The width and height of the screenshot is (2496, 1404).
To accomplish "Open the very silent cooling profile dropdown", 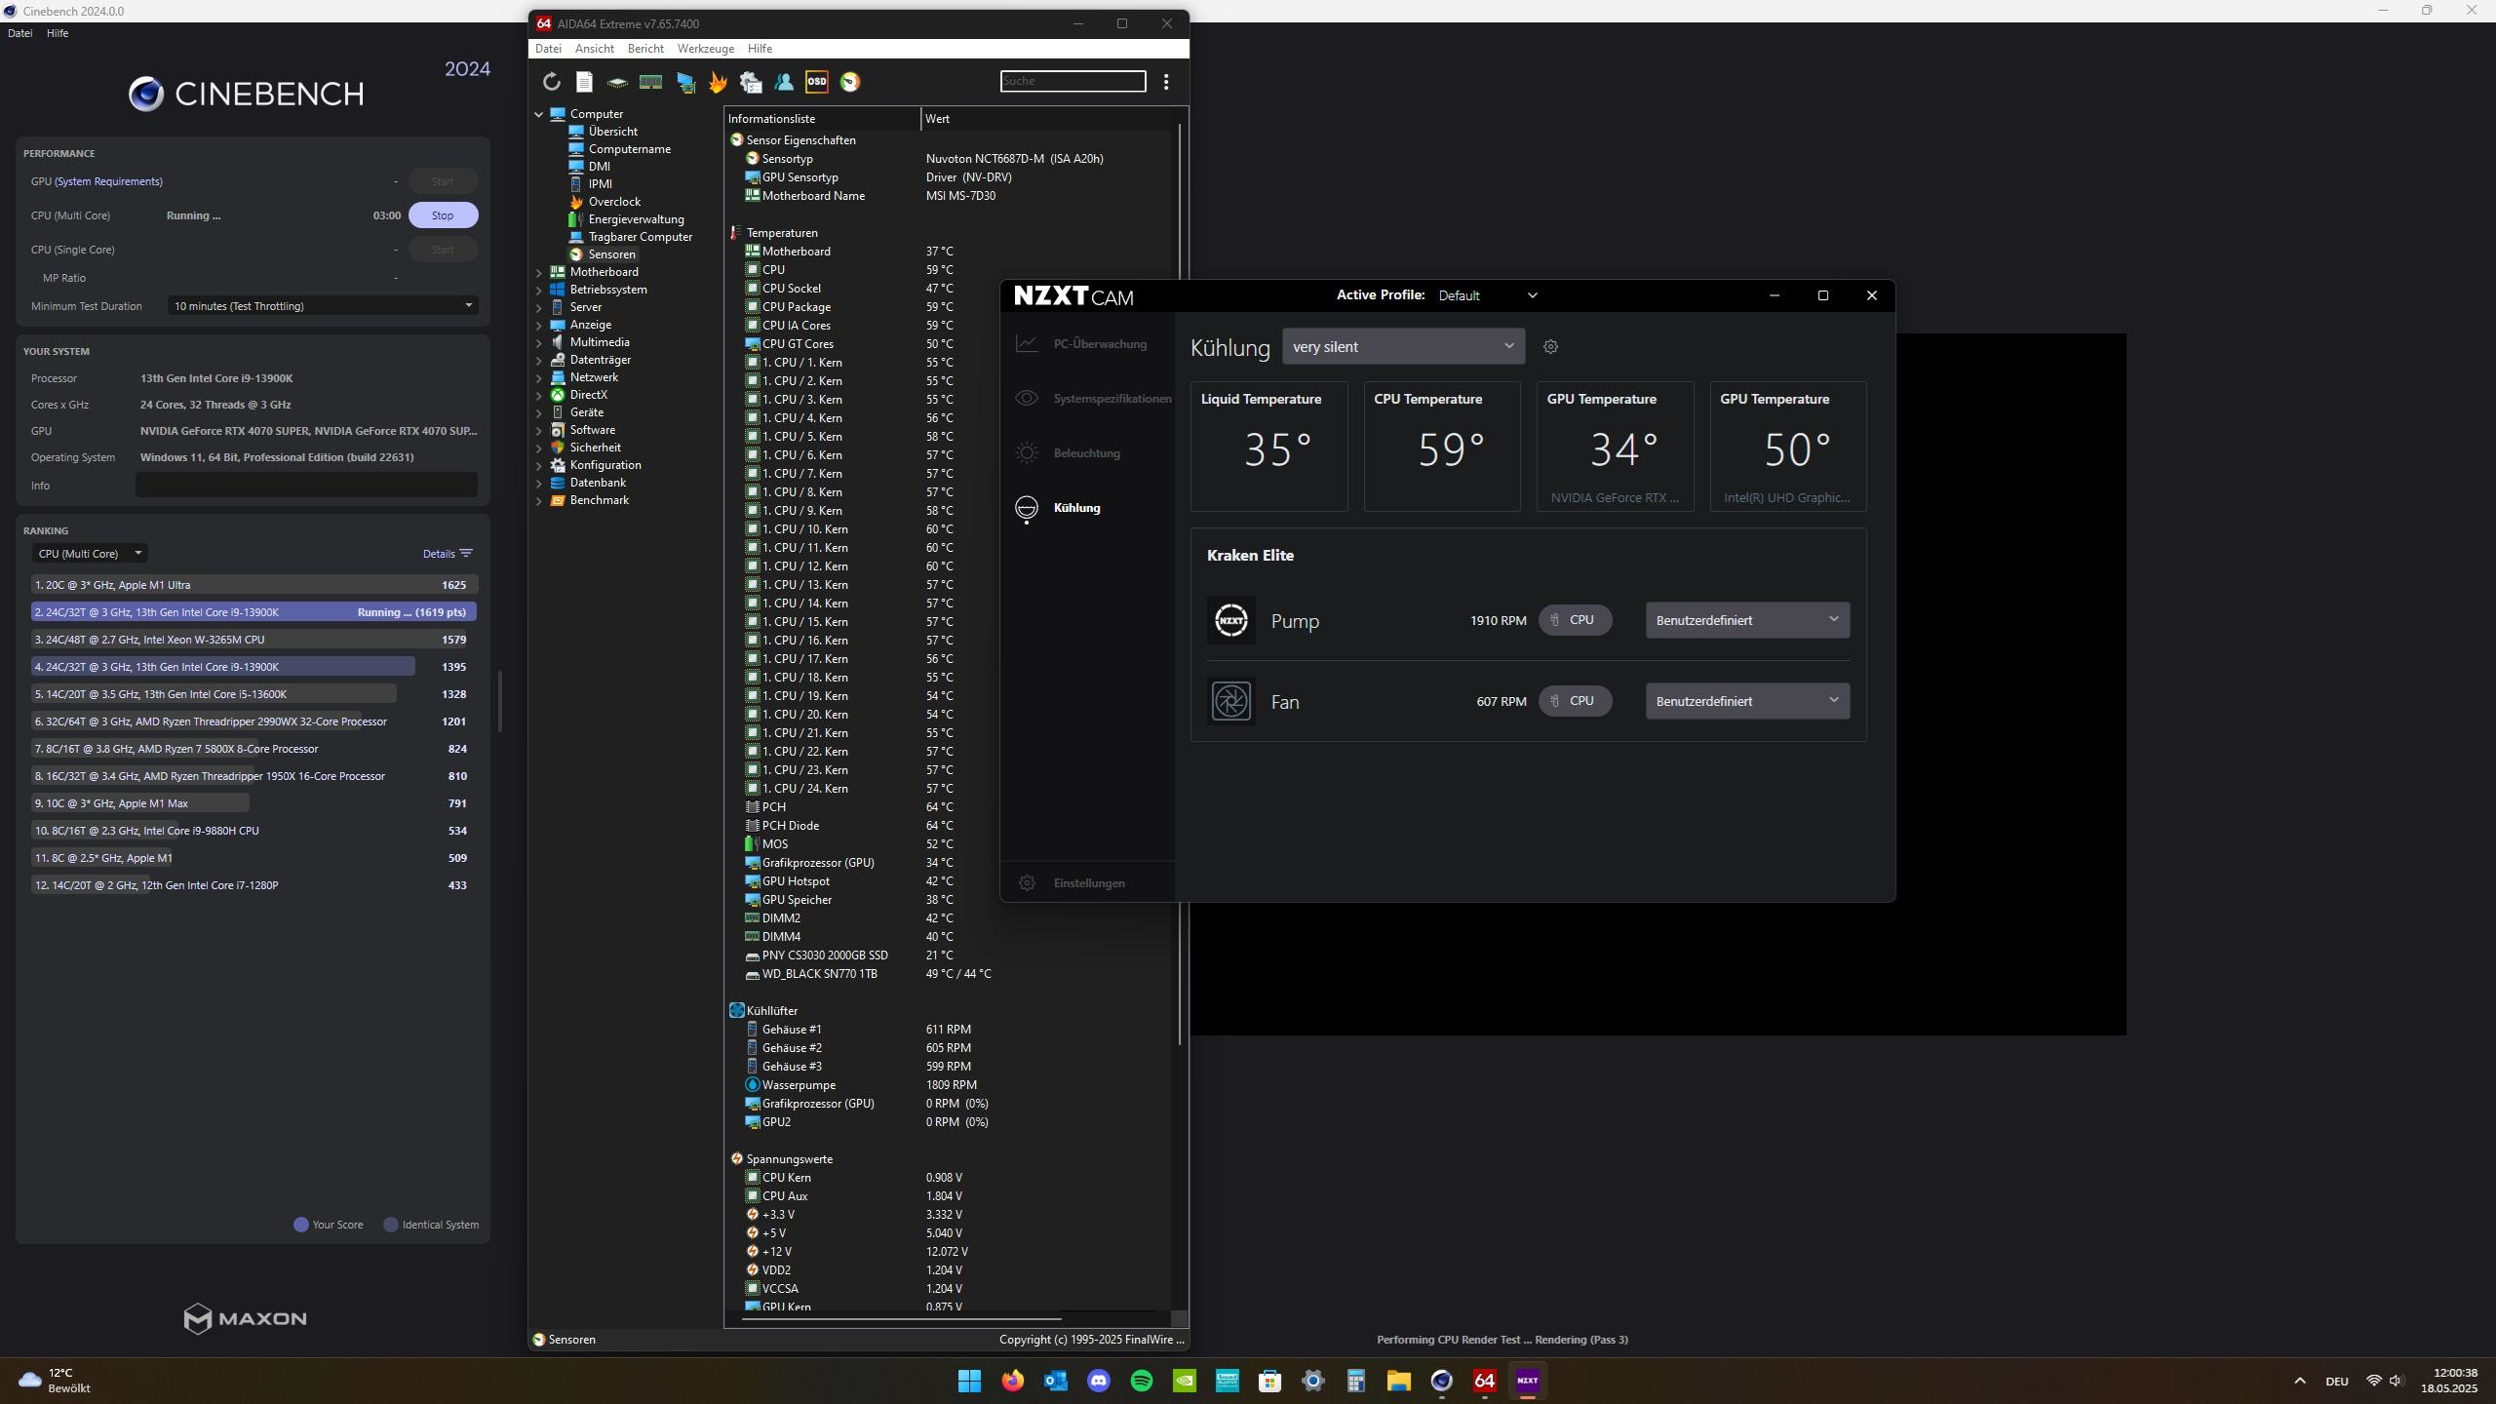I will (1403, 347).
